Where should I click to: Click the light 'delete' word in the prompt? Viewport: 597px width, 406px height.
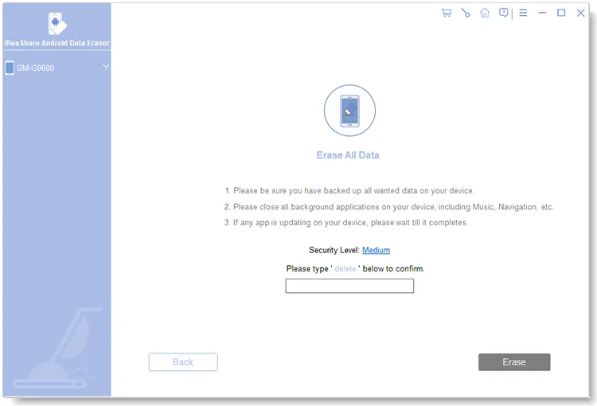[345, 269]
